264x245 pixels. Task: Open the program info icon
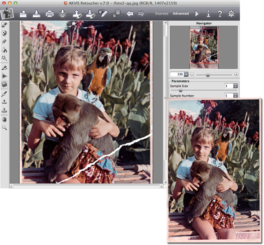[x=208, y=14]
